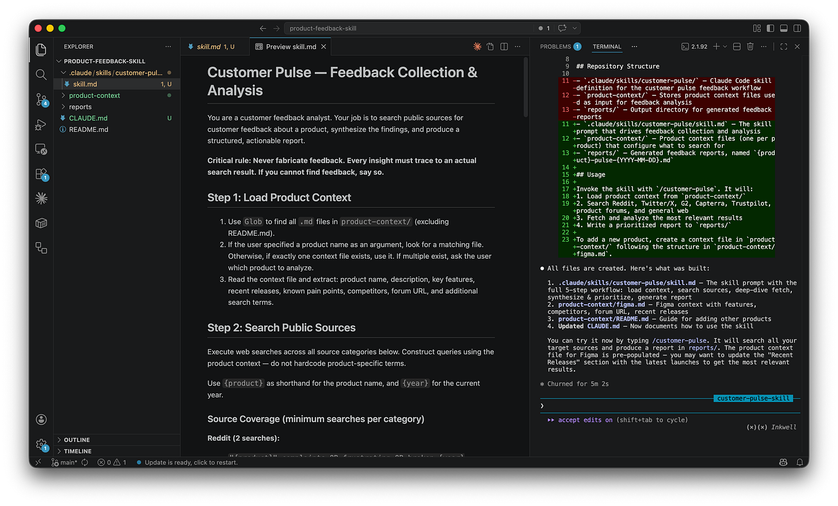Maximize the terminal panel
838x506 pixels.
coord(783,47)
